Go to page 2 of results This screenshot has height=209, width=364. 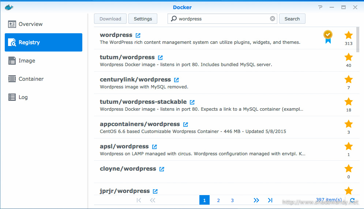pyautogui.click(x=218, y=200)
